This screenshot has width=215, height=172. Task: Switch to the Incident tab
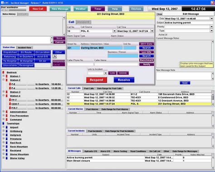pos(83,22)
